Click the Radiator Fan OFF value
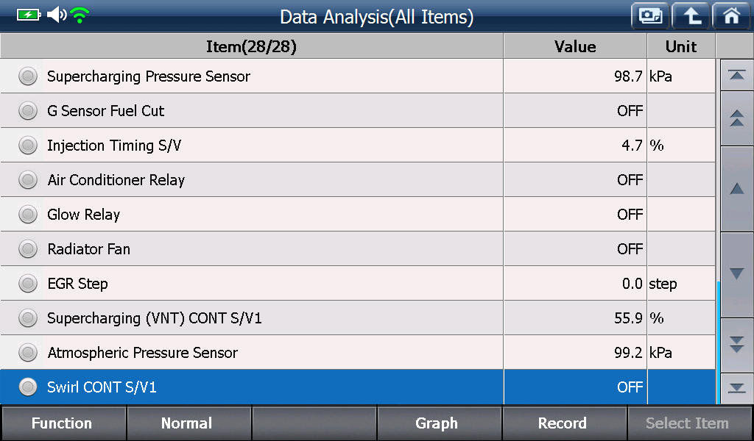This screenshot has height=441, width=754. [630, 249]
